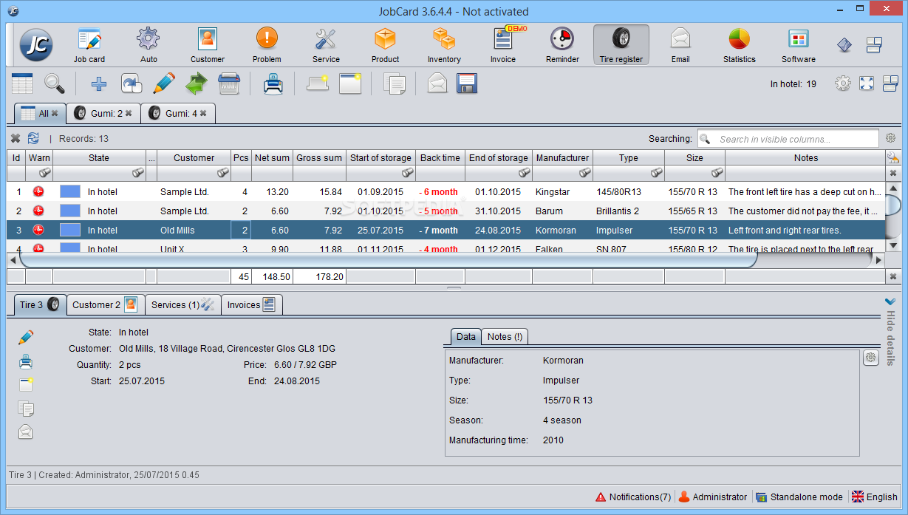The width and height of the screenshot is (908, 515).
Task: Sort by Start of storage header
Action: (380, 157)
